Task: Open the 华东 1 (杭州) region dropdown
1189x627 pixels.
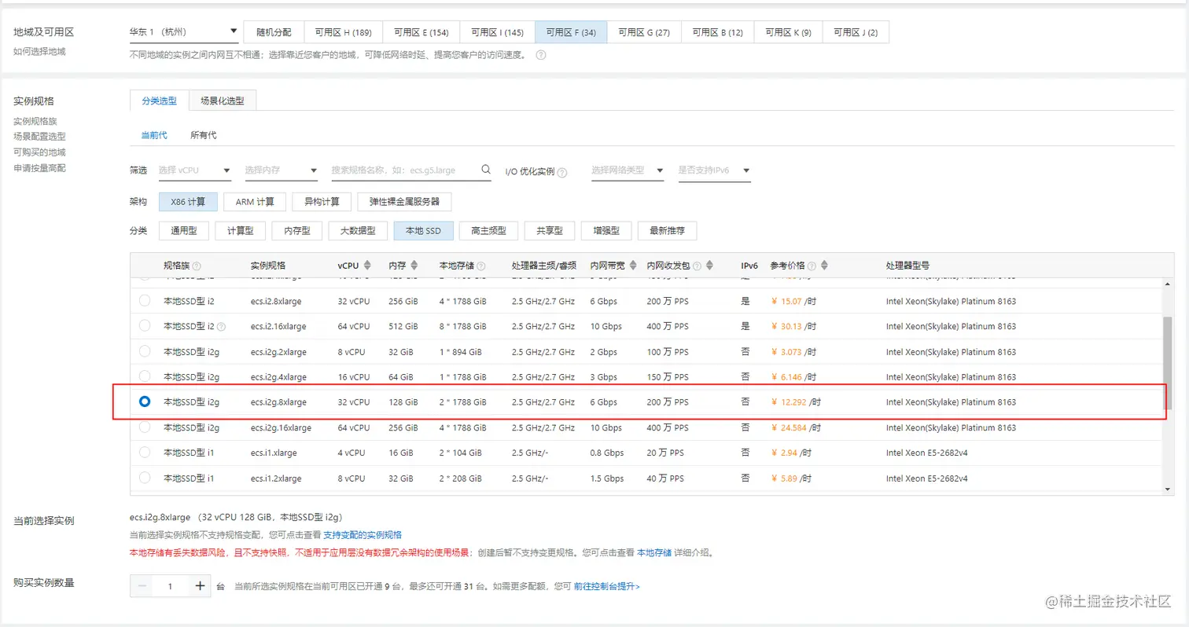Action: pyautogui.click(x=184, y=32)
